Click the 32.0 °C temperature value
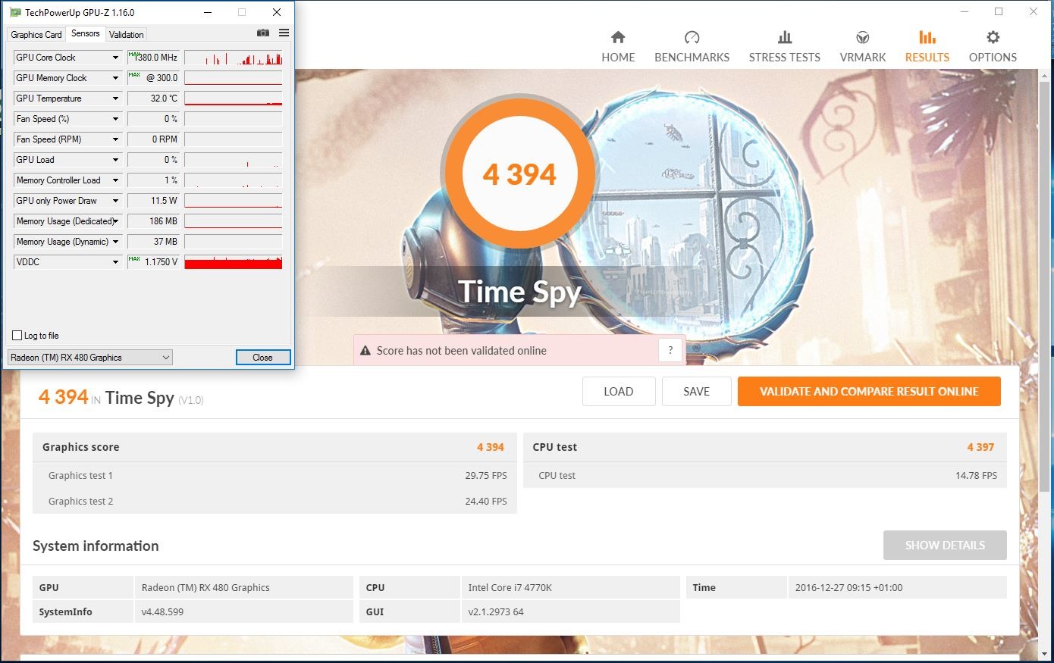The height and width of the screenshot is (663, 1054). (x=153, y=99)
